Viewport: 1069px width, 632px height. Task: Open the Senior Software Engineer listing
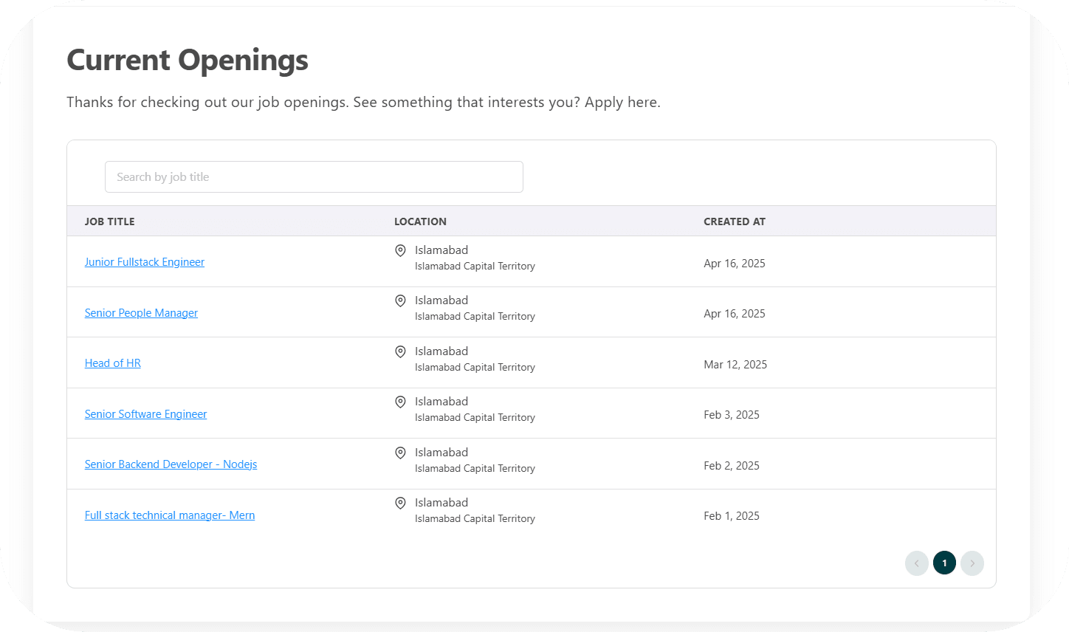[145, 414]
